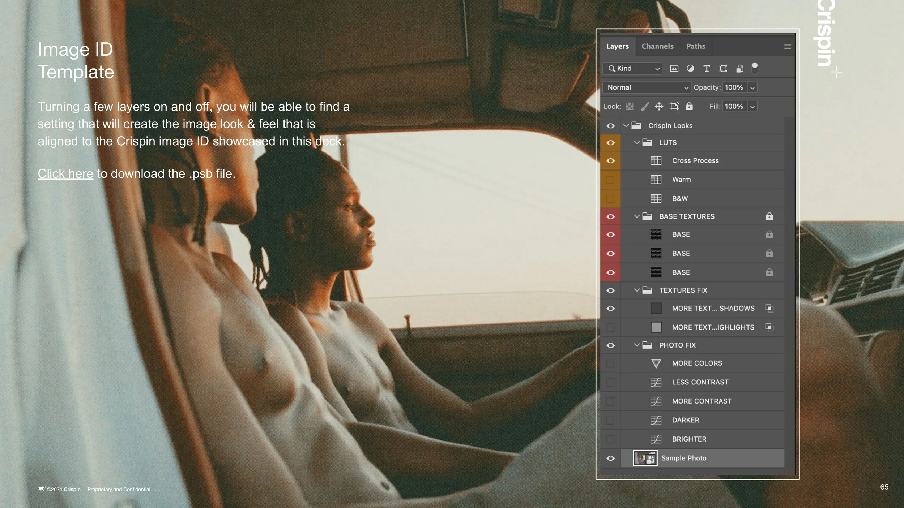
Task: Filter layers by pixel image type
Action: point(674,69)
